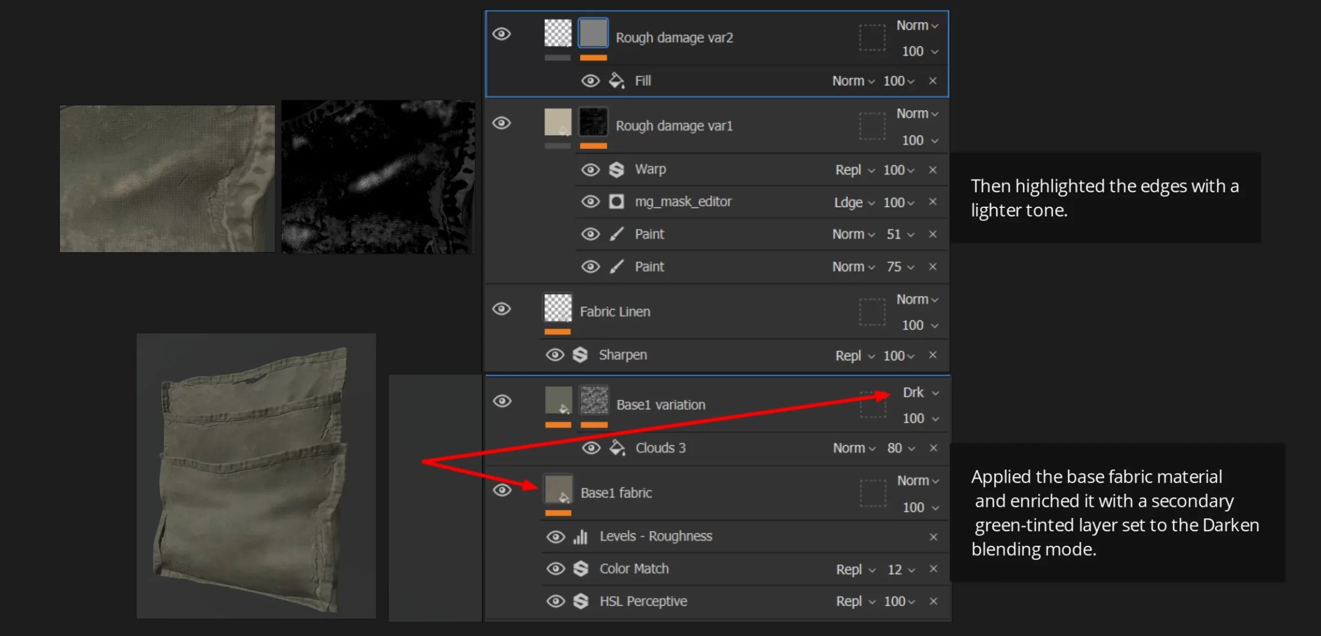Select the Rough damage var1 layer name
1321x636 pixels.
pos(674,126)
